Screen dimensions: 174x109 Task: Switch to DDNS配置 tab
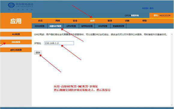click(x=40, y=26)
